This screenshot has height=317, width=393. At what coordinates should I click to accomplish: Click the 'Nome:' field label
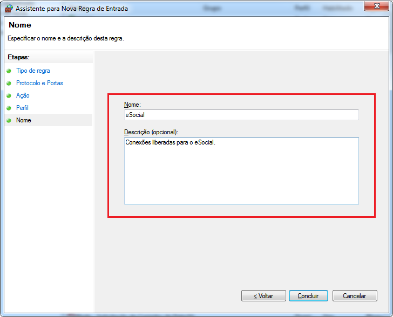(132, 105)
